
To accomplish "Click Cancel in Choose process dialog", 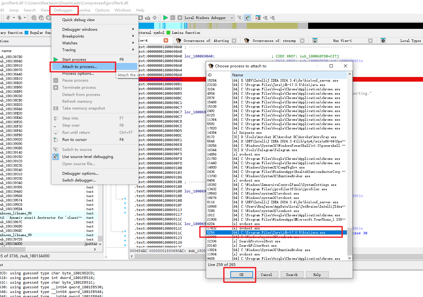I will pos(266,275).
